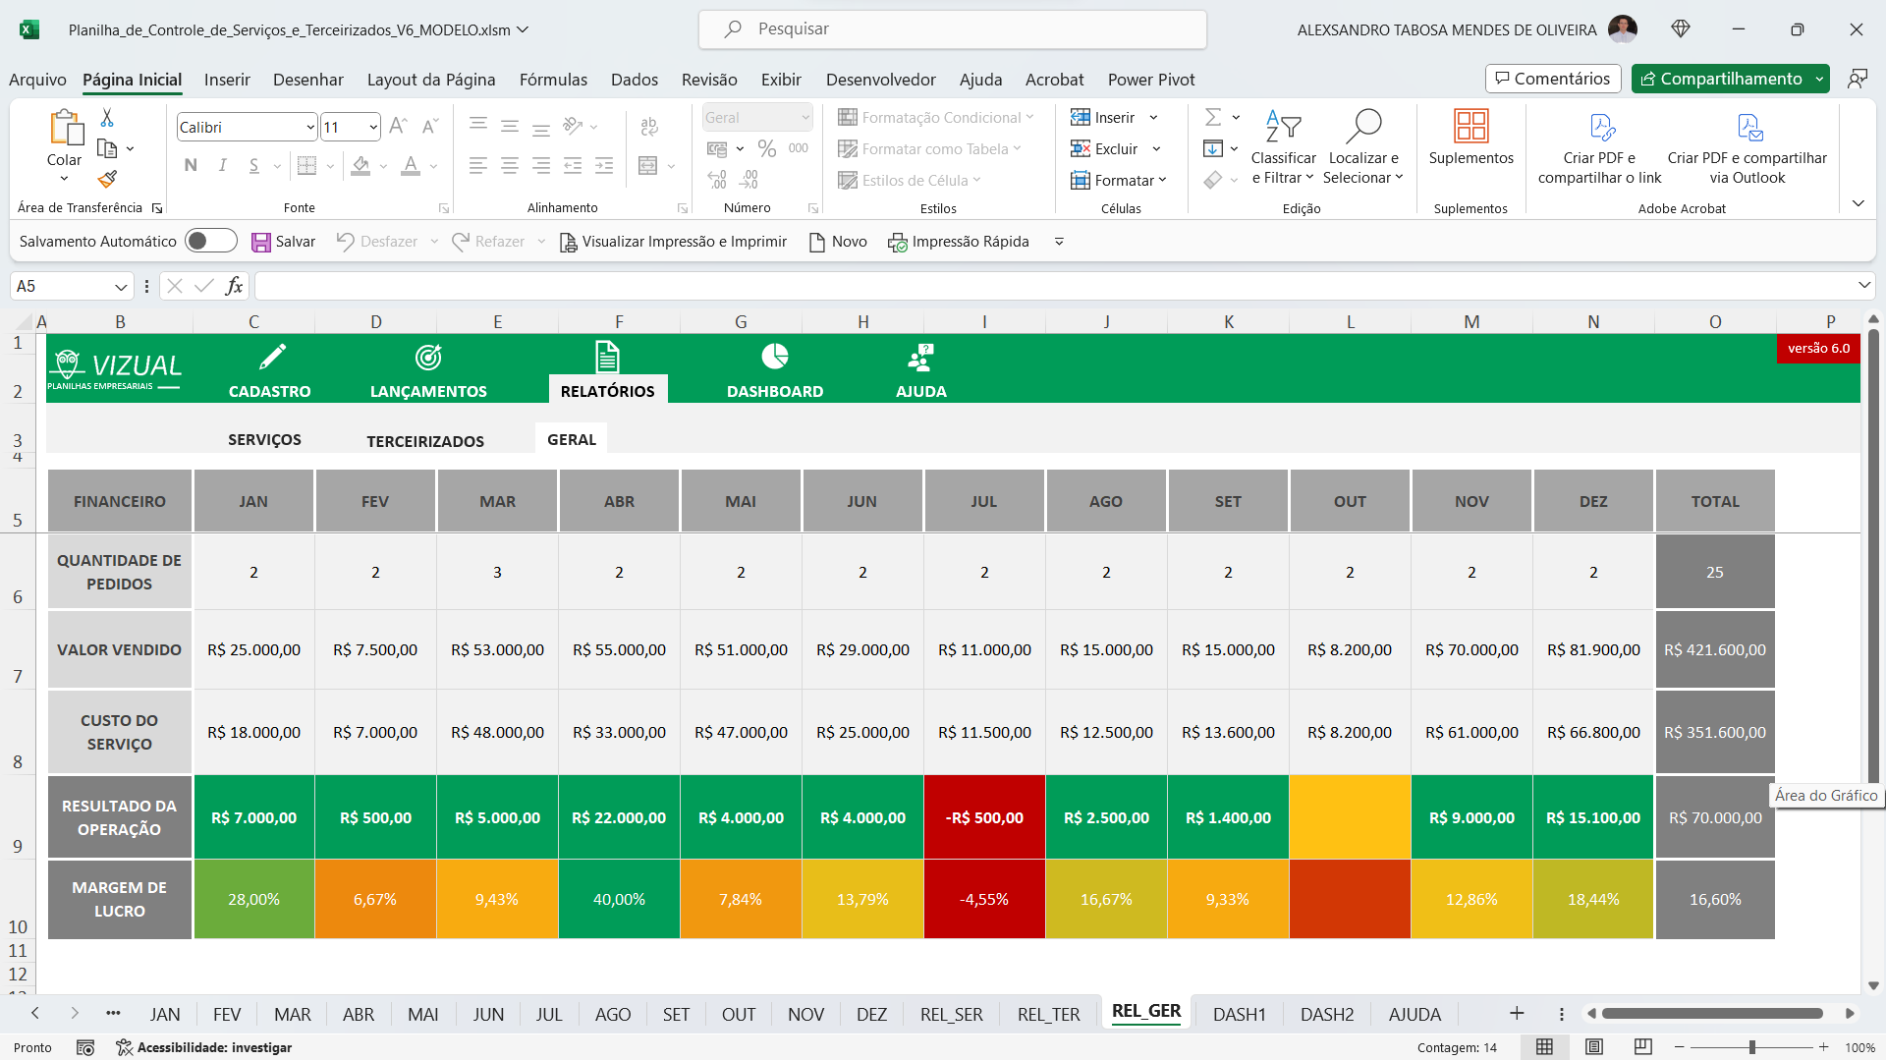Click the Salvar floppy disk icon
The height and width of the screenshot is (1061, 1886).
coord(261,242)
